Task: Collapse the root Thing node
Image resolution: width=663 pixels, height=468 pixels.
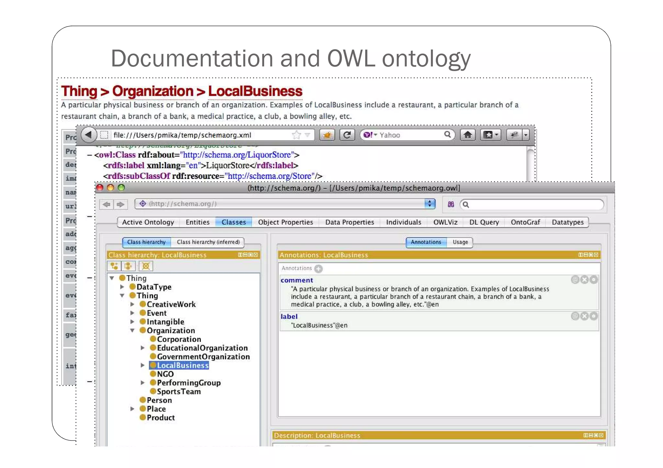Action: pyautogui.click(x=112, y=278)
